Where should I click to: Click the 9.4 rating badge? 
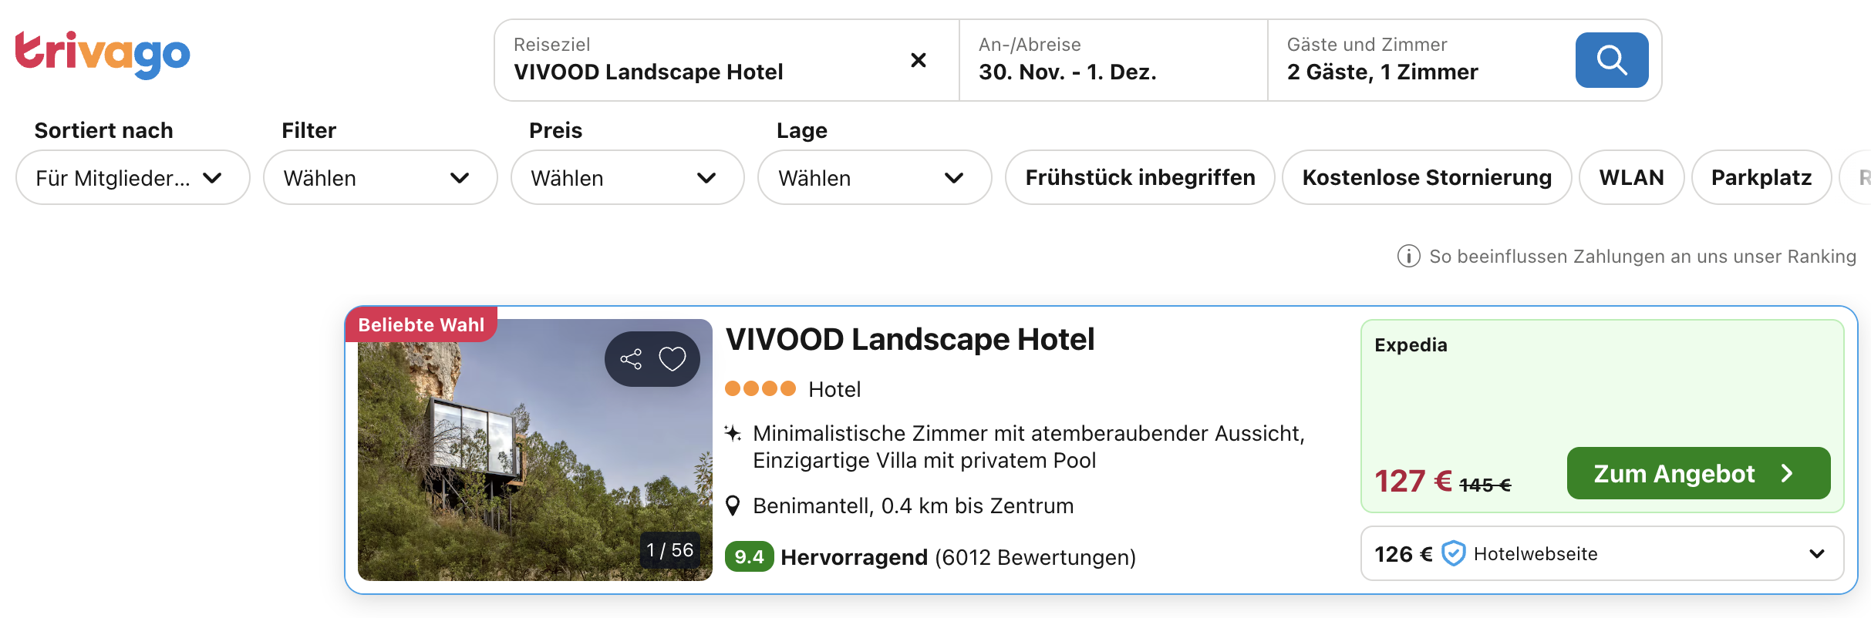click(749, 557)
